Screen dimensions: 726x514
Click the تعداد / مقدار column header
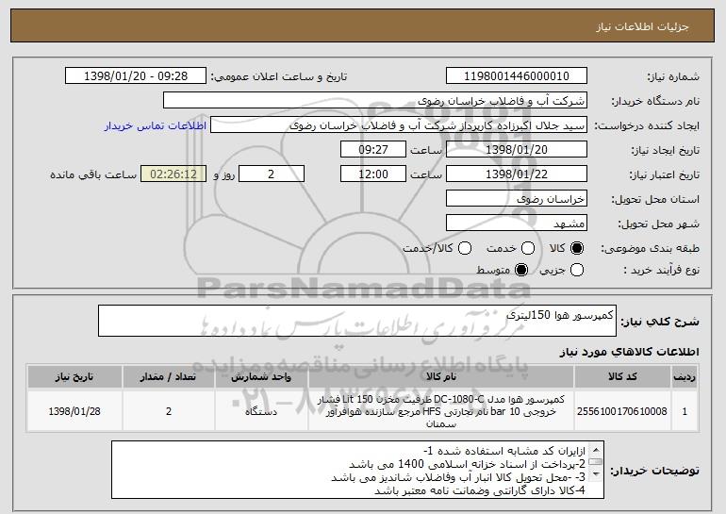coord(169,377)
